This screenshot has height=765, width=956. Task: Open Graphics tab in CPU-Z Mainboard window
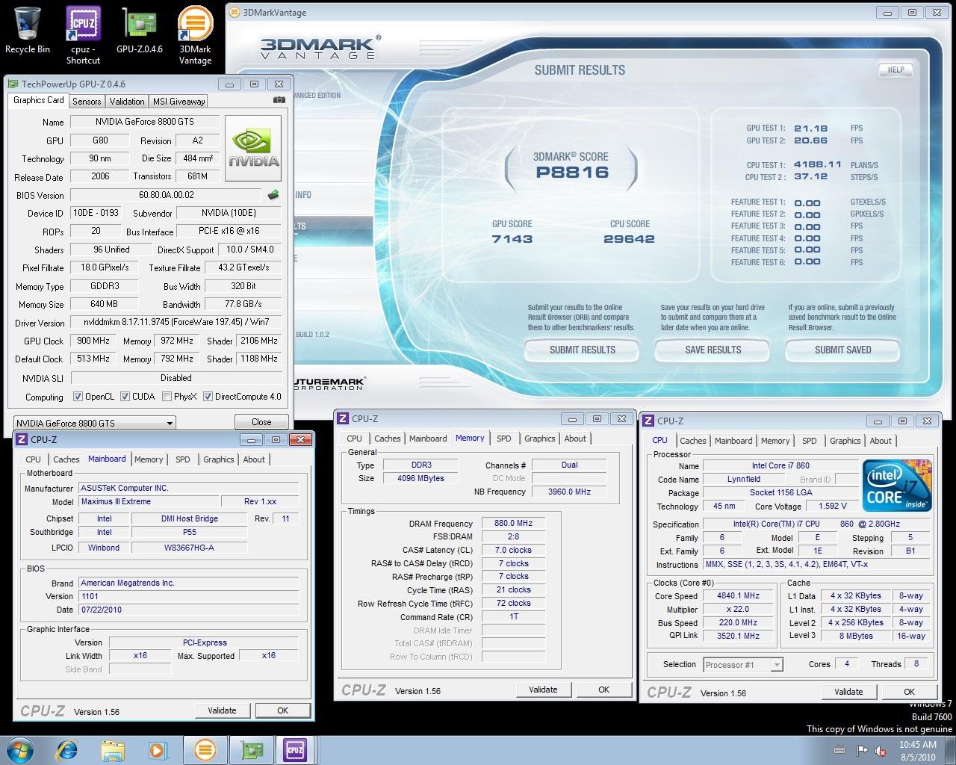219,459
